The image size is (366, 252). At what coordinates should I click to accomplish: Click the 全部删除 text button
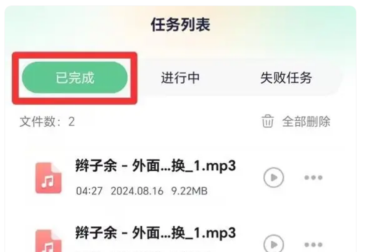click(x=306, y=122)
